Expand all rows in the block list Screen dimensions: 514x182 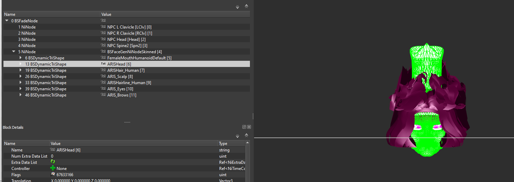(237, 7)
